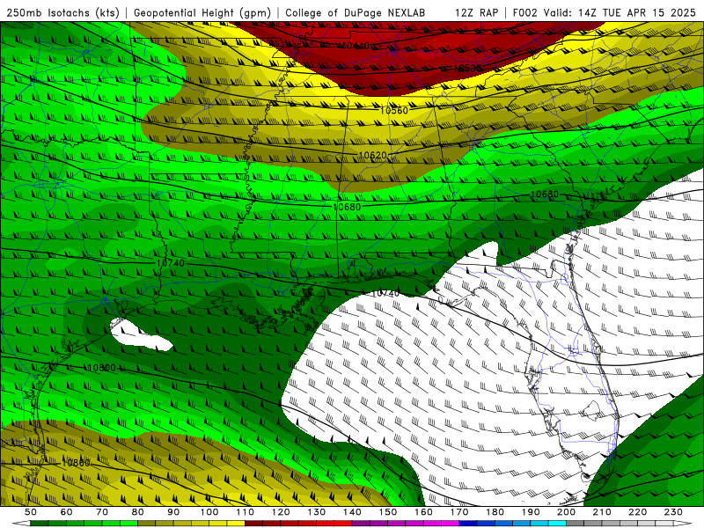Click the '80' color scale label

(x=138, y=512)
